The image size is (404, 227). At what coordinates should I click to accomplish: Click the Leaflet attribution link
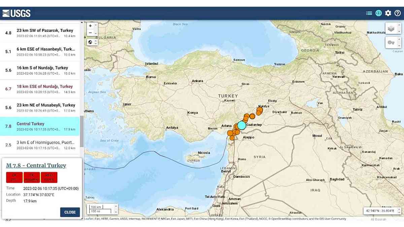[89, 219]
